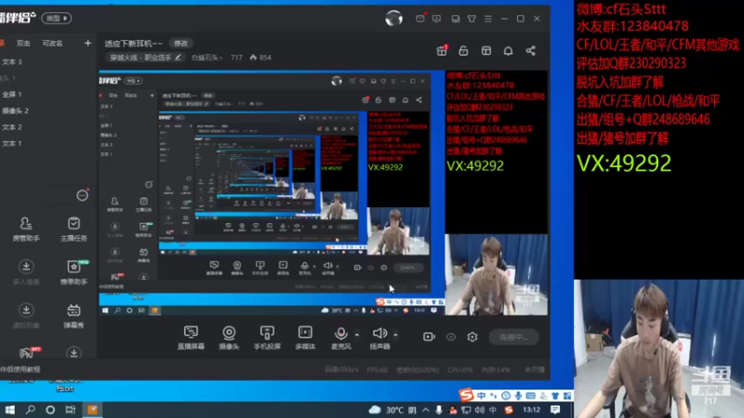Click the streamer name 白鲨石头
The width and height of the screenshot is (744, 418).
[x=206, y=58]
